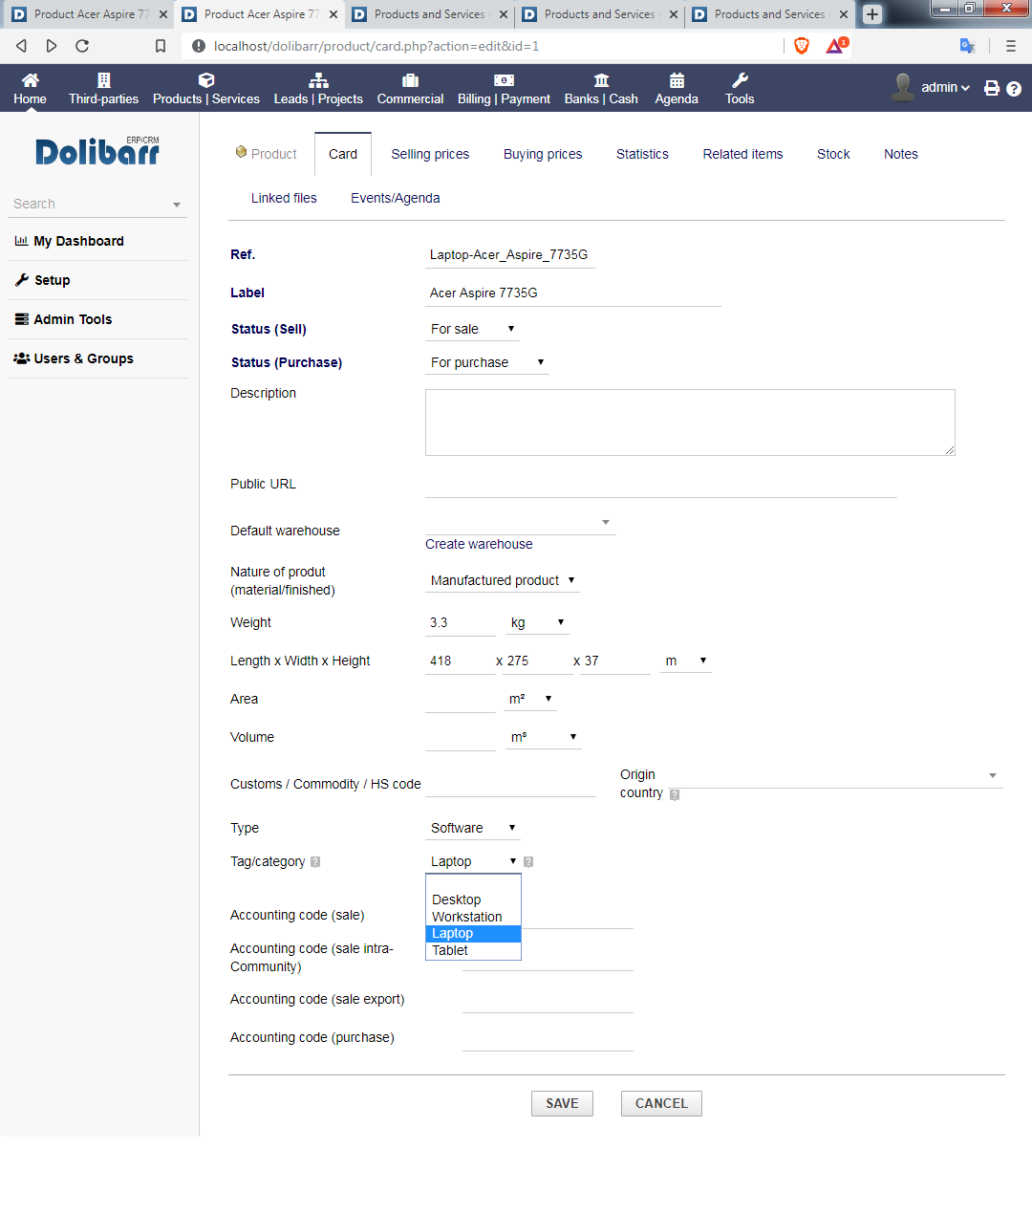Click the bookmark icon in the address bar
This screenshot has height=1214, width=1032.
point(161,46)
